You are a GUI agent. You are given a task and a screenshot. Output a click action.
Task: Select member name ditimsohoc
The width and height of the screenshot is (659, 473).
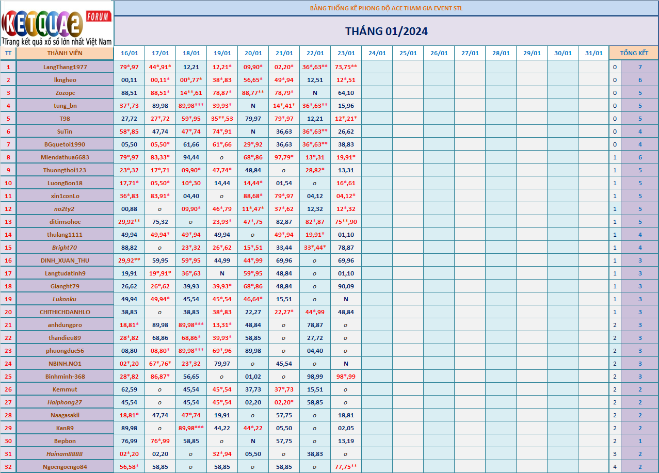point(65,222)
